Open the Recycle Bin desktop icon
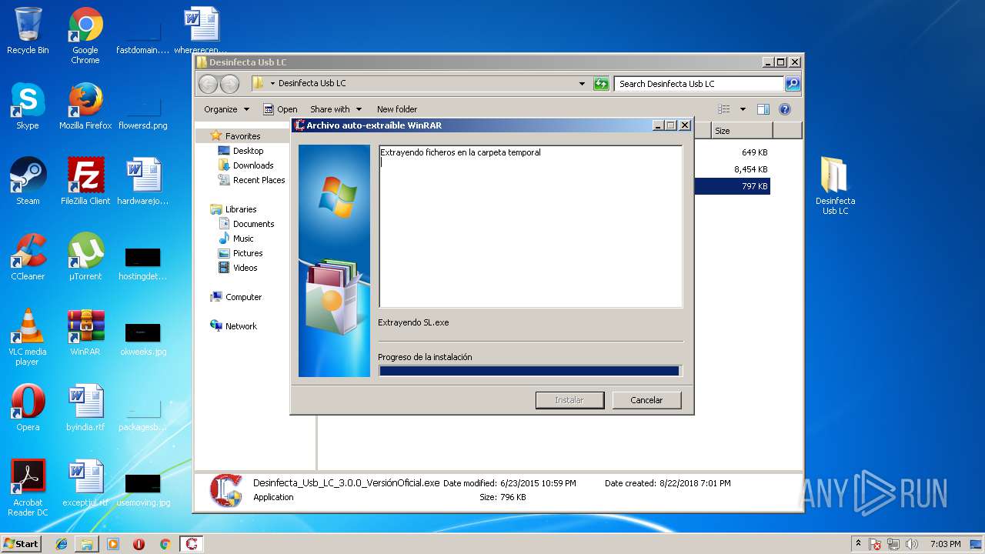The width and height of the screenshot is (985, 554). pos(28,31)
